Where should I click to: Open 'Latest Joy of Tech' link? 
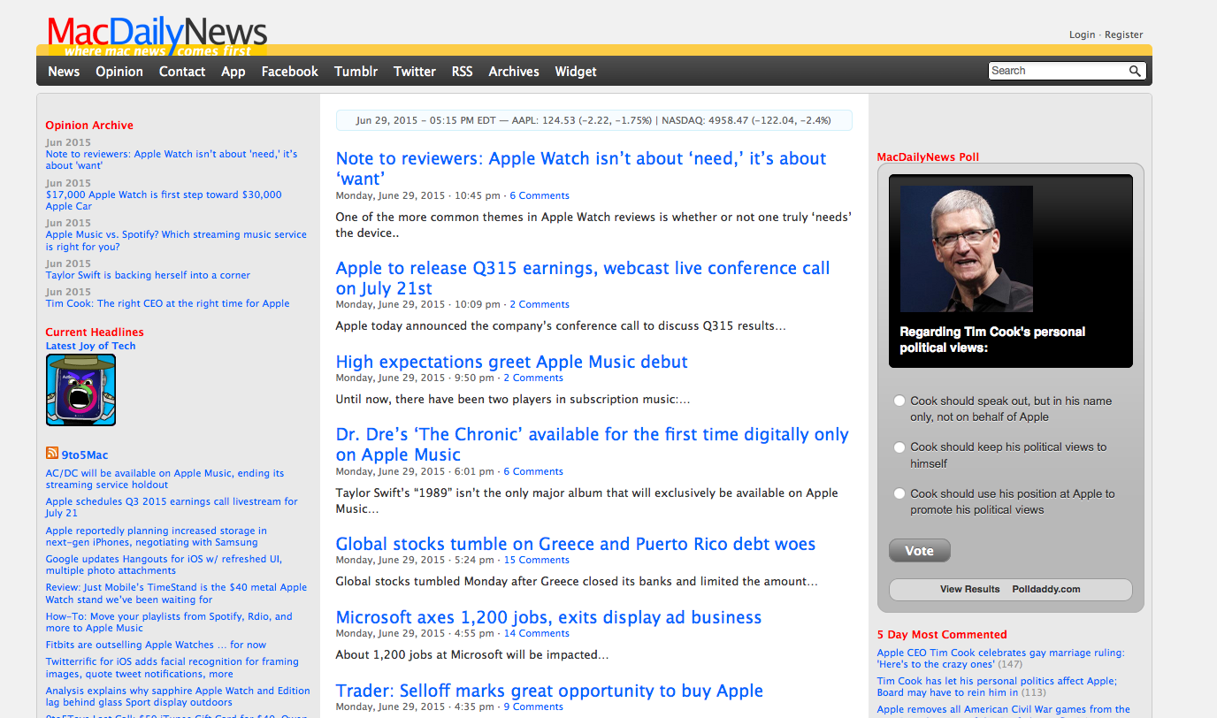(x=90, y=346)
